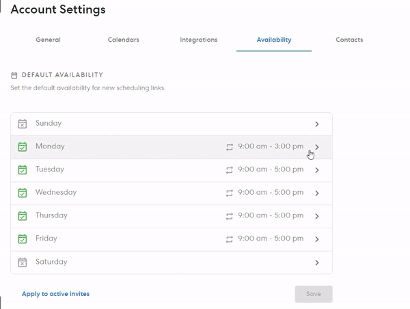410x309 pixels.
Task: Open the Calendars tab
Action: [x=124, y=40]
